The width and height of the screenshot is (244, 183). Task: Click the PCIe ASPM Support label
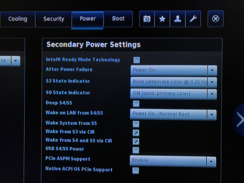pyautogui.click(x=68, y=159)
